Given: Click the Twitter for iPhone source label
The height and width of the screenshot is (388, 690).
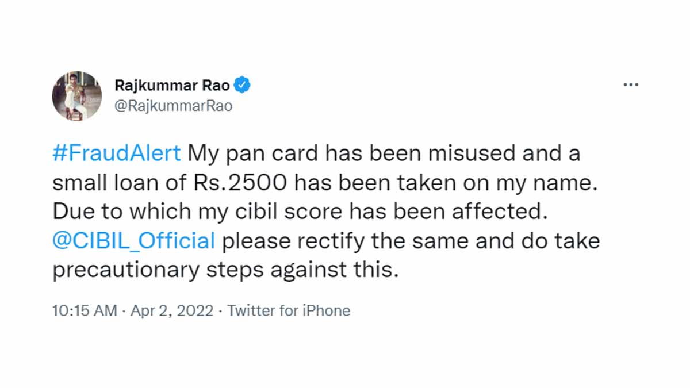Looking at the screenshot, I should click(x=289, y=310).
